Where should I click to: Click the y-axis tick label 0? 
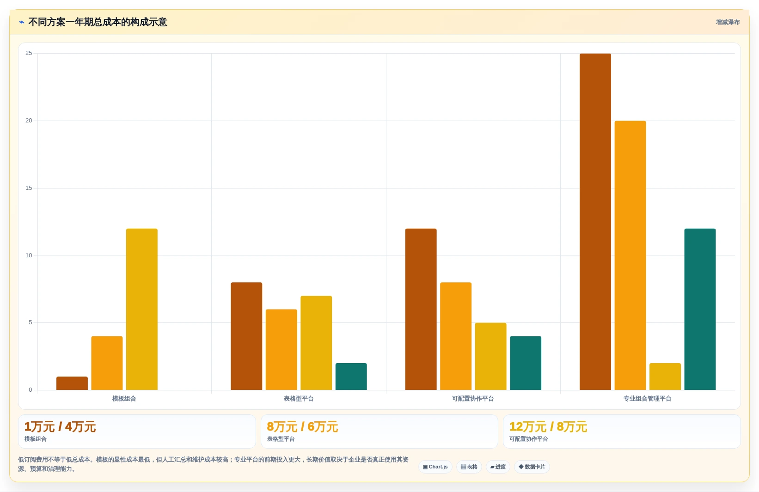pos(31,390)
